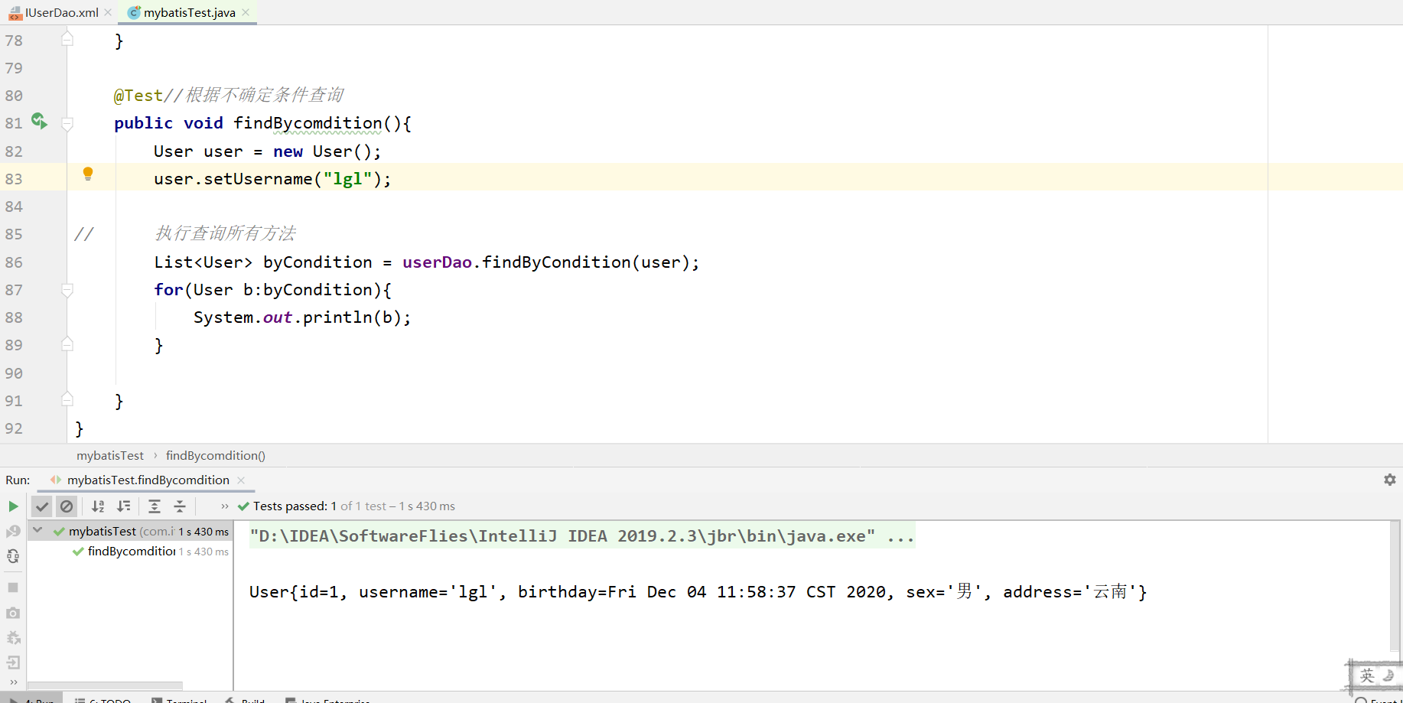Image resolution: width=1403 pixels, height=703 pixels.
Task: Toggle Show Passed tests checkmark button
Action: tap(42, 506)
